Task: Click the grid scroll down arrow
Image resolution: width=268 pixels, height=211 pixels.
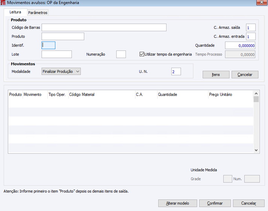Action: coord(256,150)
